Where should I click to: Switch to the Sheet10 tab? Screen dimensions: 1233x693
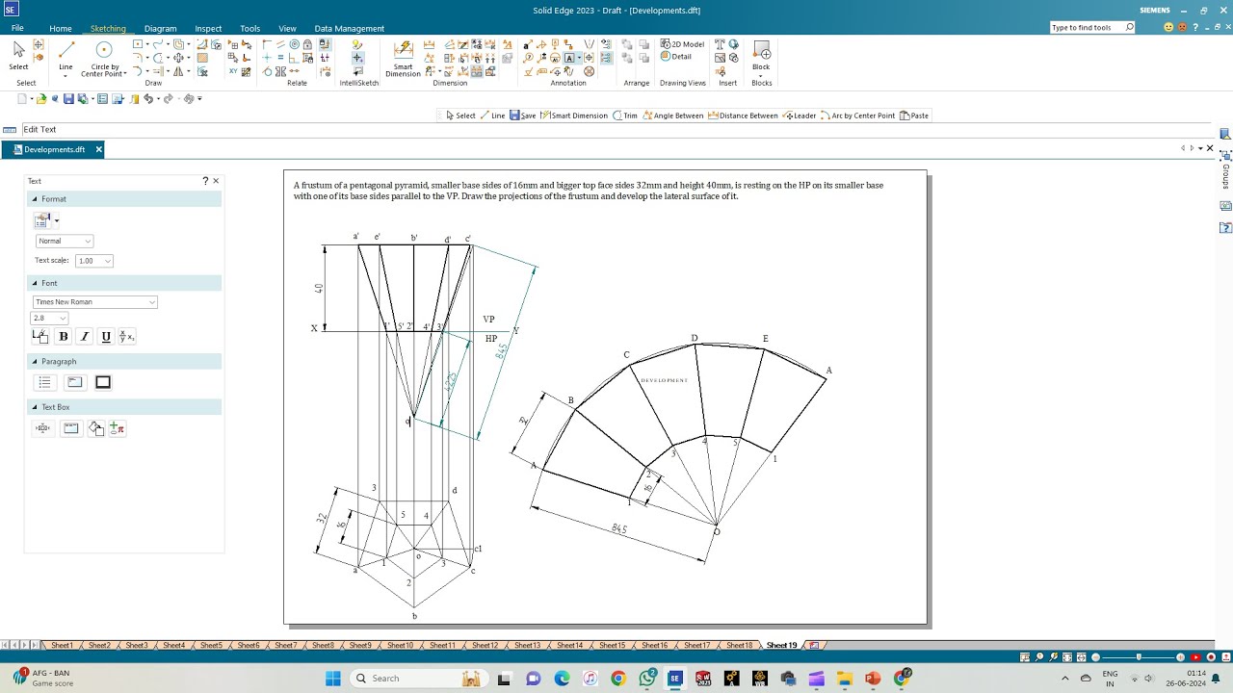[x=400, y=645]
